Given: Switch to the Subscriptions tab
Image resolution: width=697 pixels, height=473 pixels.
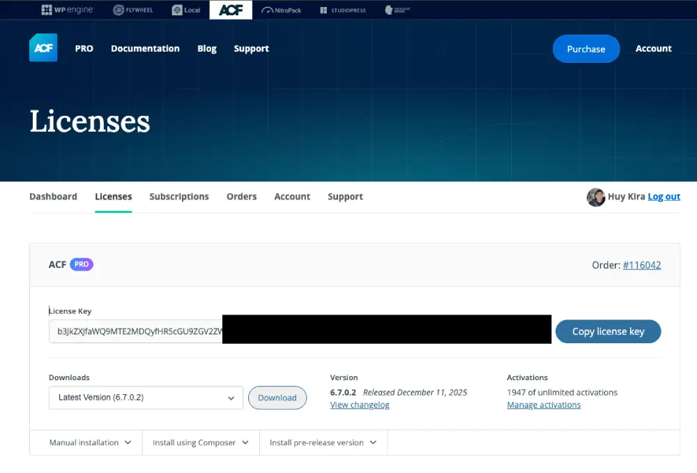Looking at the screenshot, I should click(x=179, y=197).
